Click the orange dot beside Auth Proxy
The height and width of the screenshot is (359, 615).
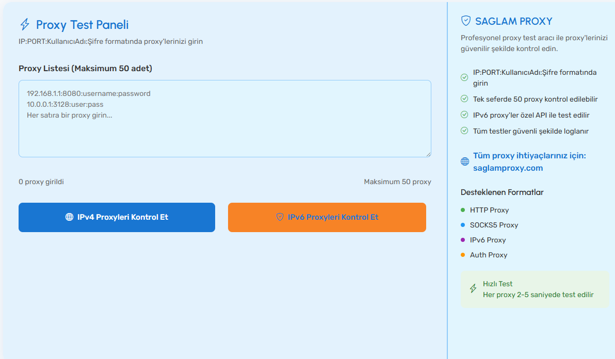(x=463, y=255)
